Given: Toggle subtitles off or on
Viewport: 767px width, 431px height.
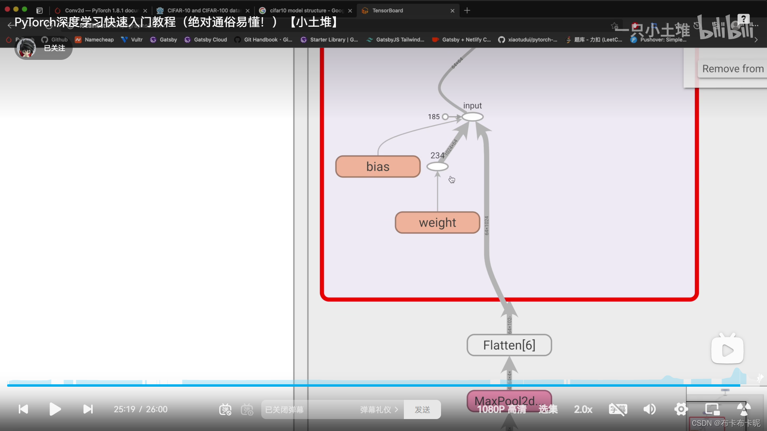Looking at the screenshot, I should click(618, 409).
